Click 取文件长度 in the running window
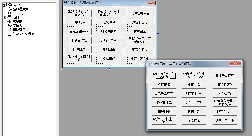The width and height of the screenshot is (252, 136). (225, 112)
